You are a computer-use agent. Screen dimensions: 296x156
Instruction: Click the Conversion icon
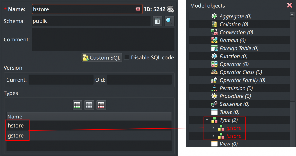point(214,32)
